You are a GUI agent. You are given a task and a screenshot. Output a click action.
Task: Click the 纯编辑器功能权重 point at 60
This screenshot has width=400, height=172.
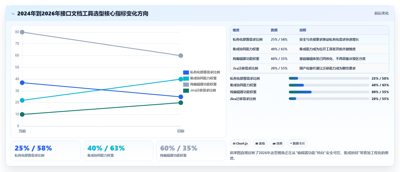tap(181, 56)
